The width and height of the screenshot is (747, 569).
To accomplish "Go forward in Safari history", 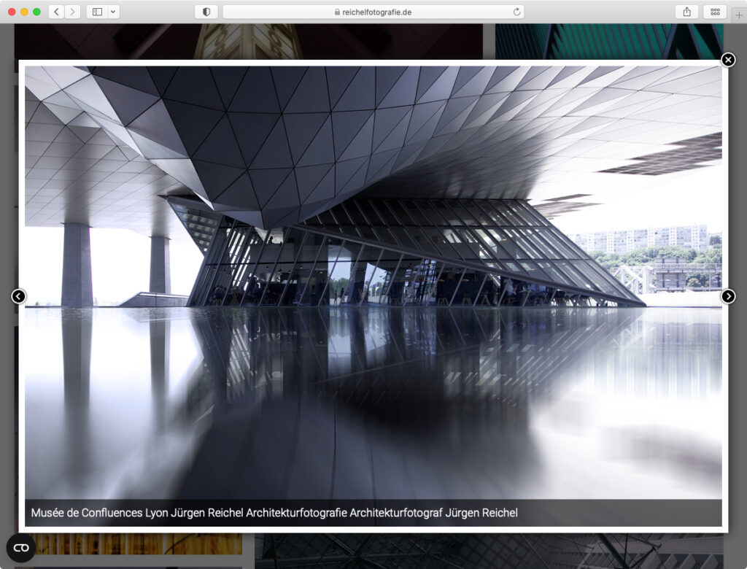I will [x=72, y=12].
